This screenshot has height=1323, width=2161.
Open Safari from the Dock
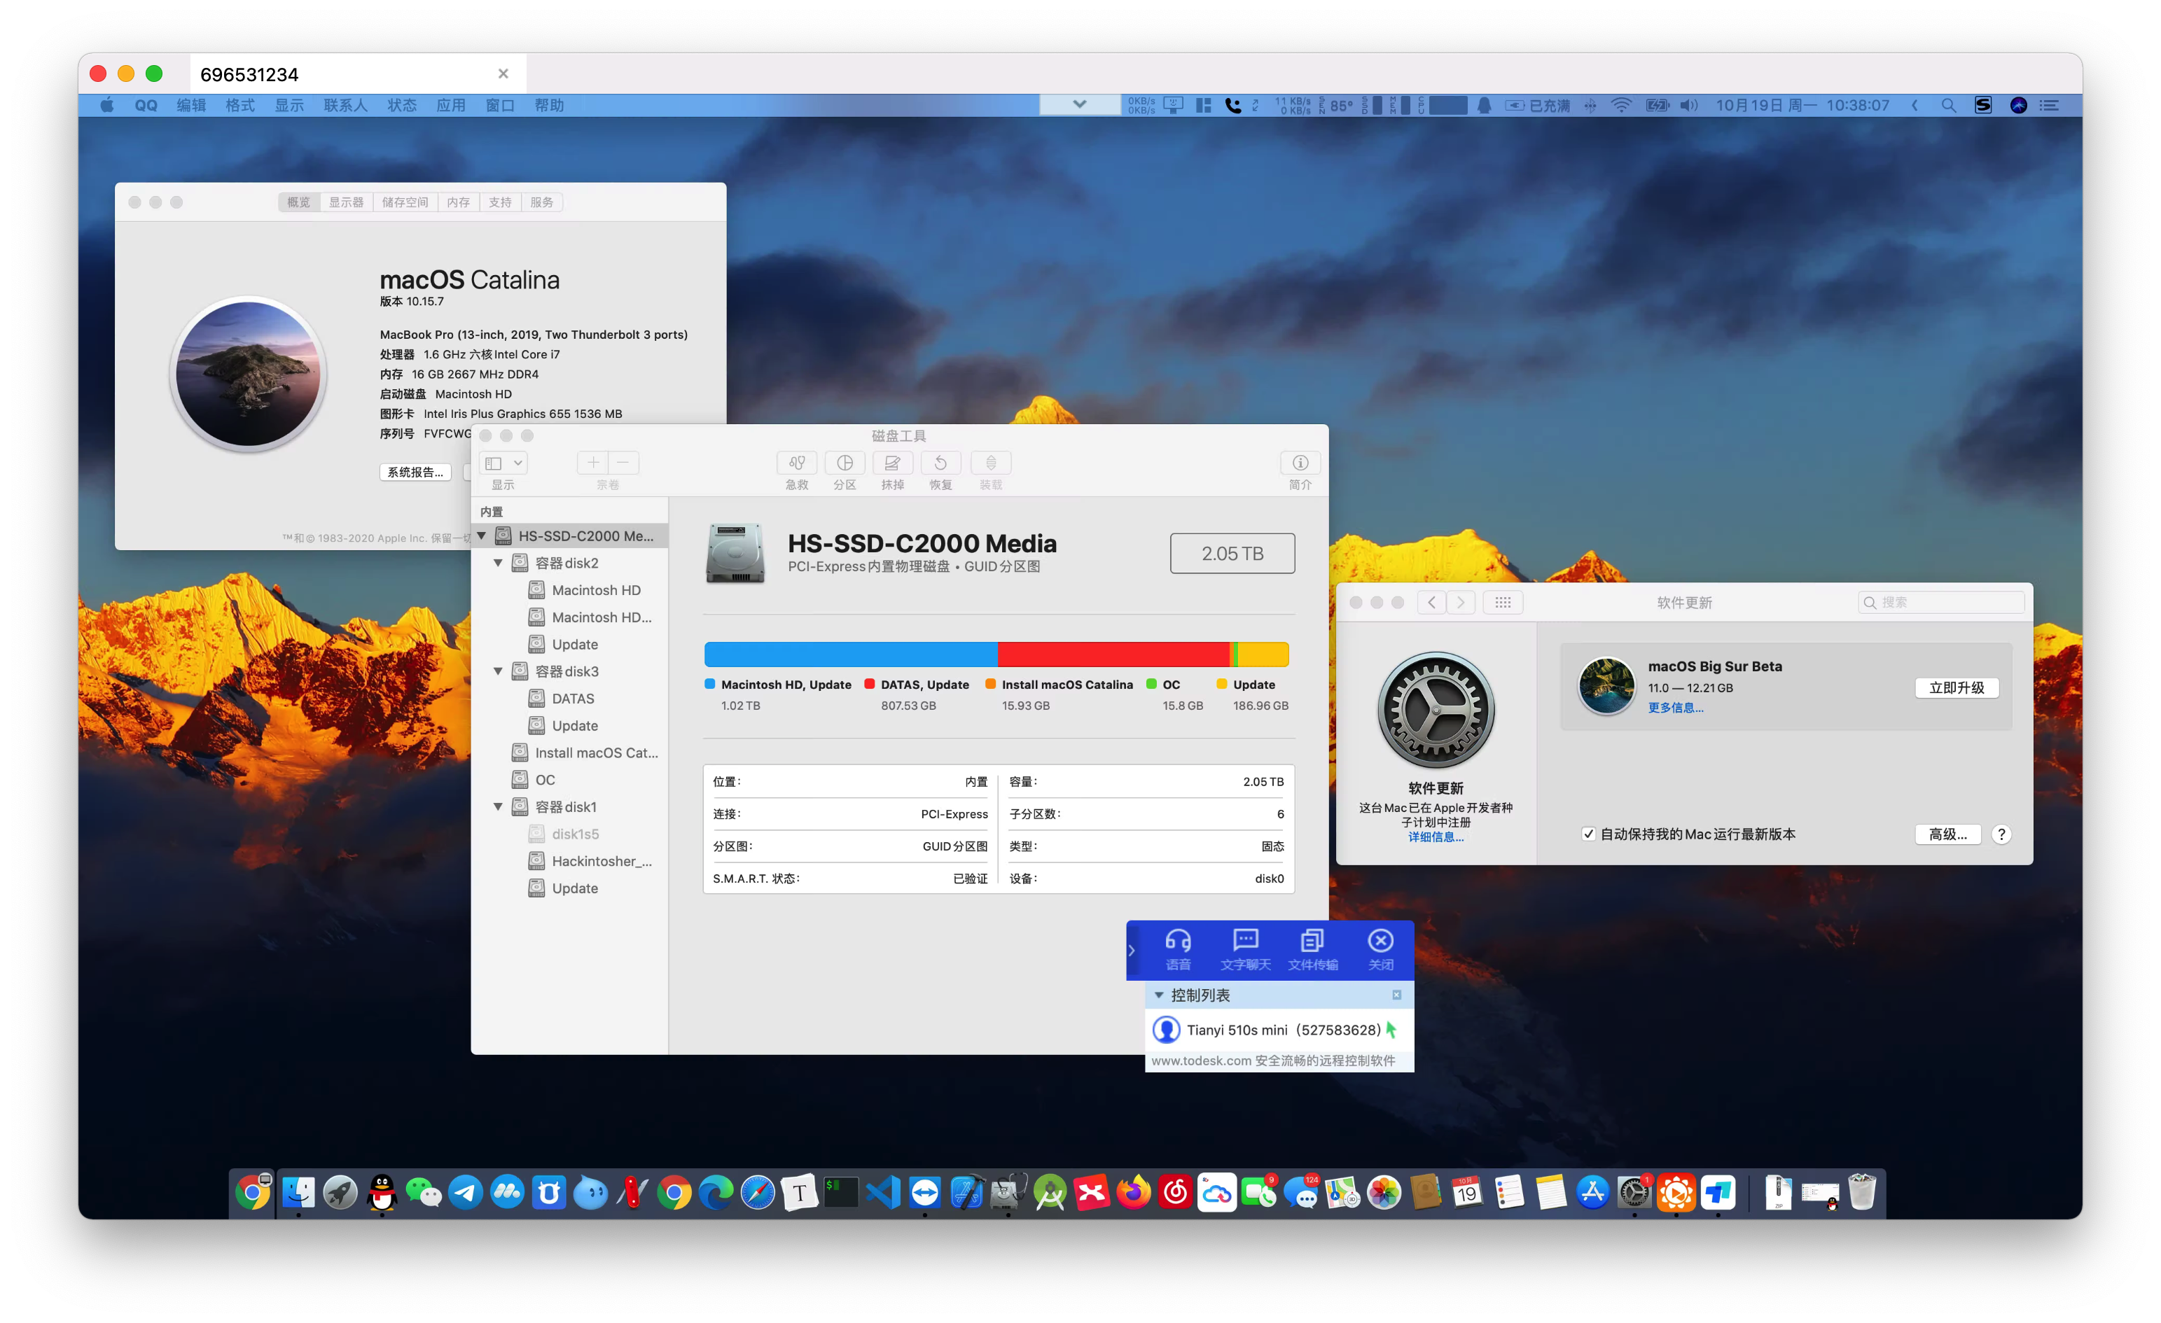(x=758, y=1193)
